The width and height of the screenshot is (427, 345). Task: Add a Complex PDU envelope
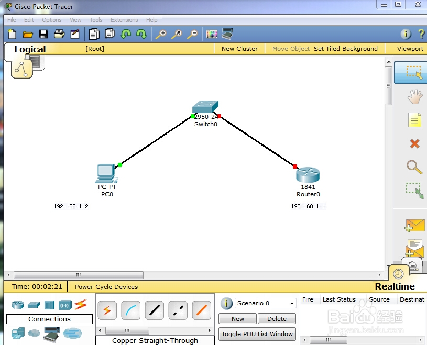pos(414,248)
